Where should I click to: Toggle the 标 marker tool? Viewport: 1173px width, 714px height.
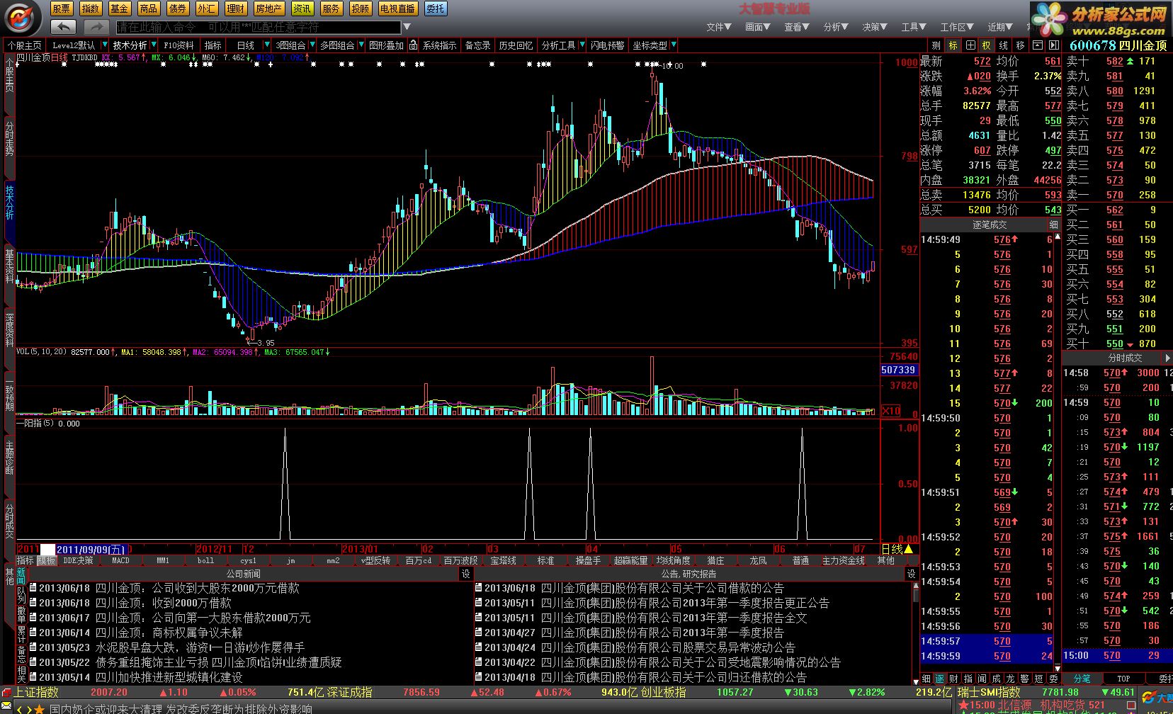point(953,45)
